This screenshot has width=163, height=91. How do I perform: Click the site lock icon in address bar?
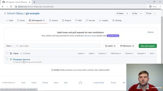point(16,7)
